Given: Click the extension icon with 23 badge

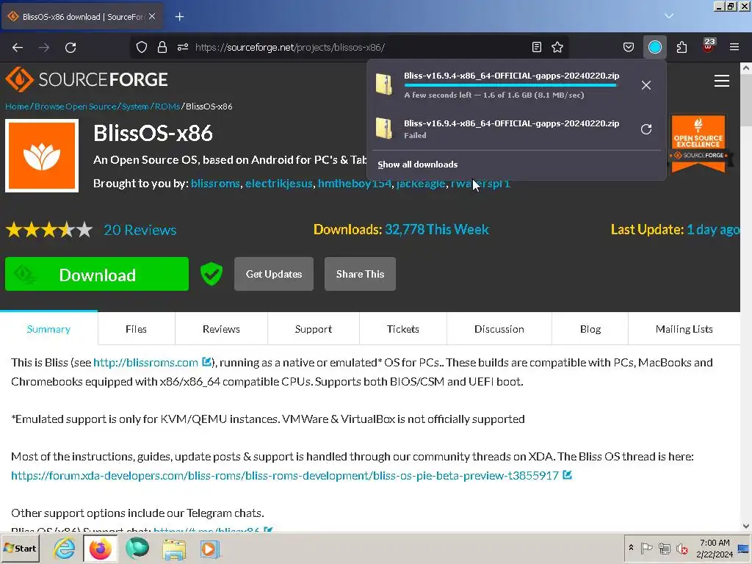Looking at the screenshot, I should click(x=709, y=46).
